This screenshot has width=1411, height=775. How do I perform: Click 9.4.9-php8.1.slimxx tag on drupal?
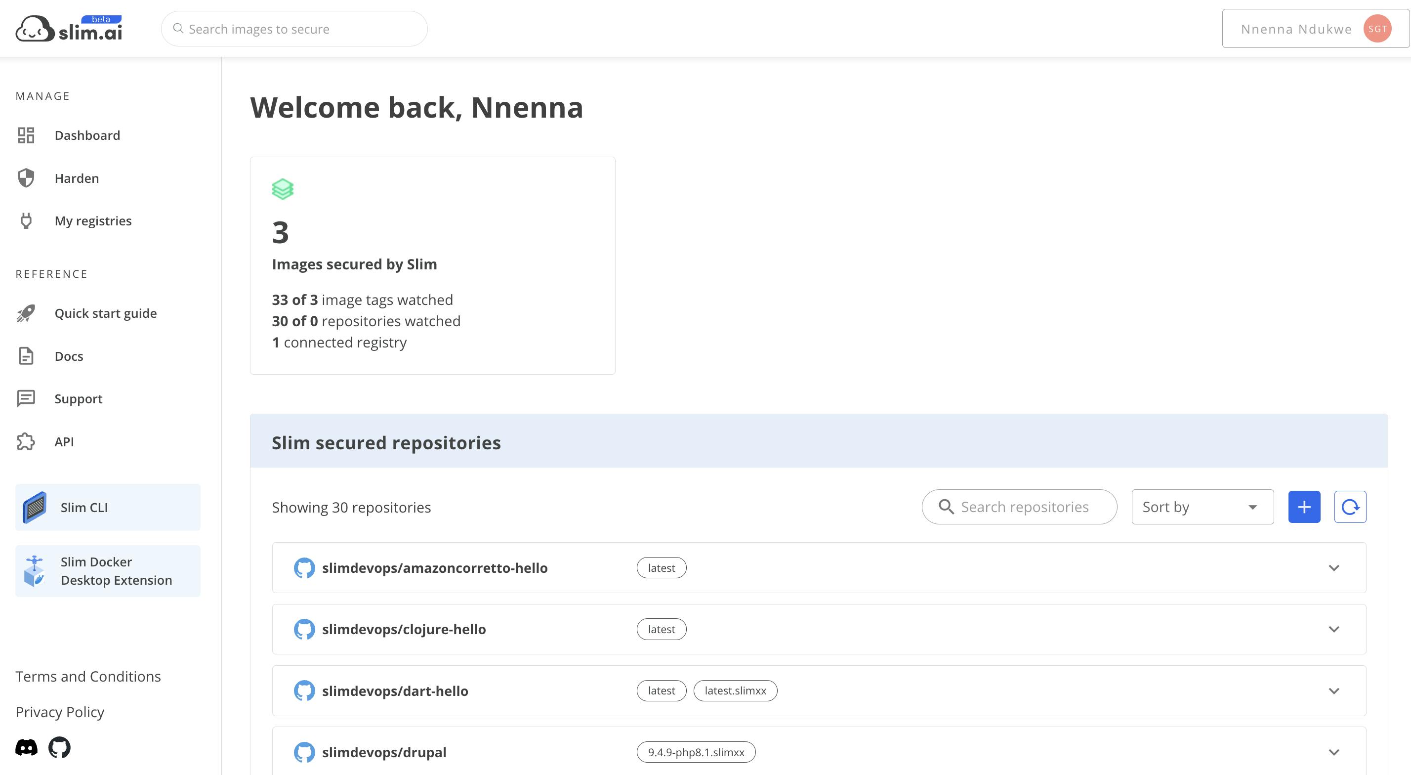pyautogui.click(x=696, y=752)
